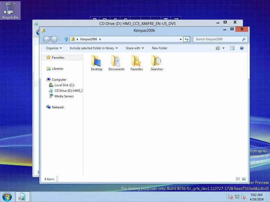Image resolution: width=270 pixels, height=202 pixels.
Task: Click the Forward navigation button
Action: 54,39
